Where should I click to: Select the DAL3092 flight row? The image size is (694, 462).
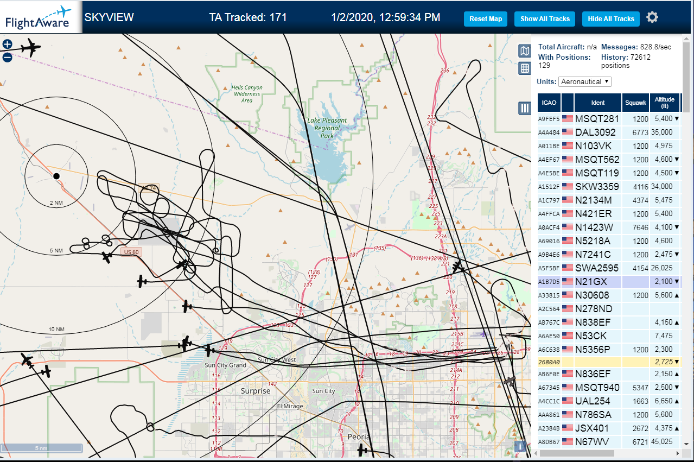tap(609, 132)
